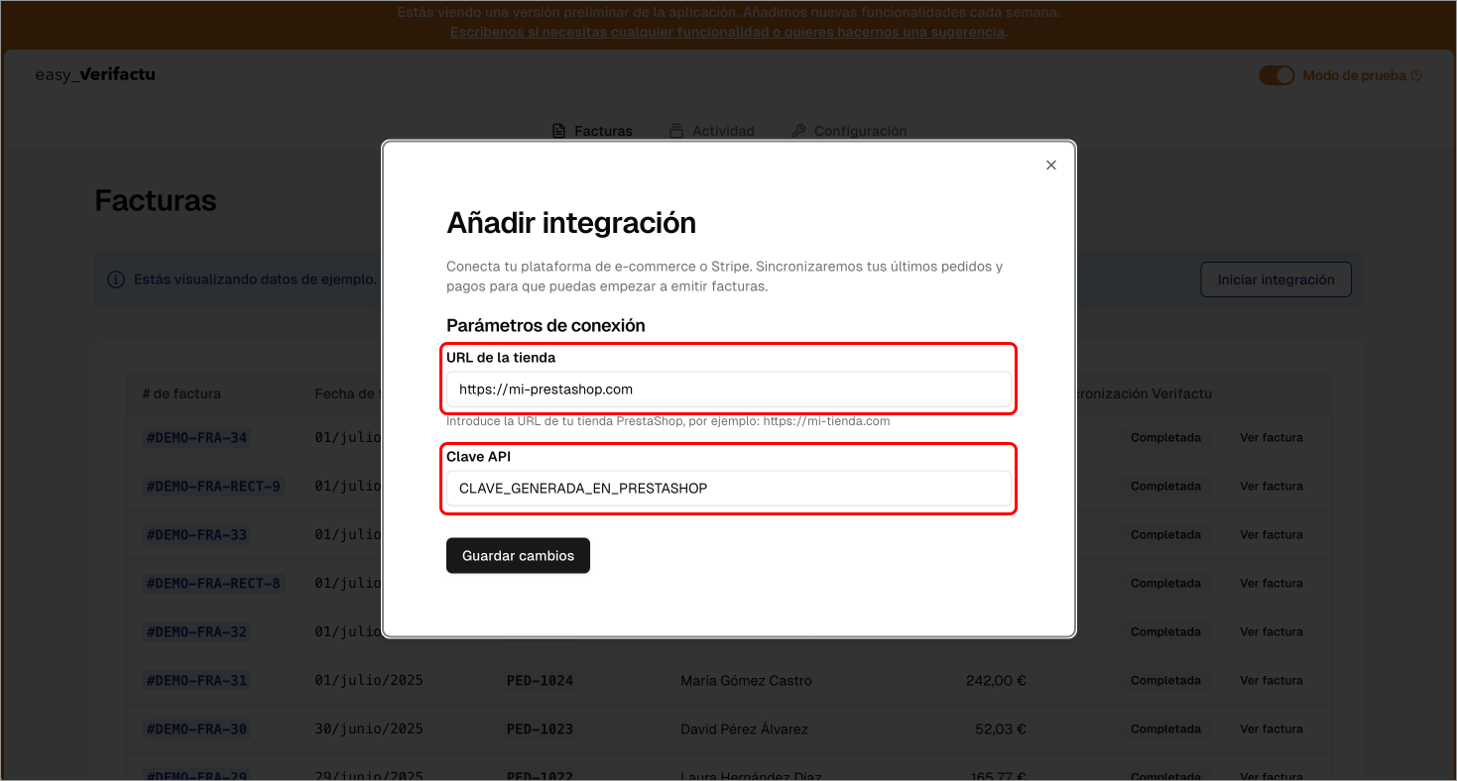Open invoice #DEMO-FRA-34
1457x781 pixels.
(196, 437)
